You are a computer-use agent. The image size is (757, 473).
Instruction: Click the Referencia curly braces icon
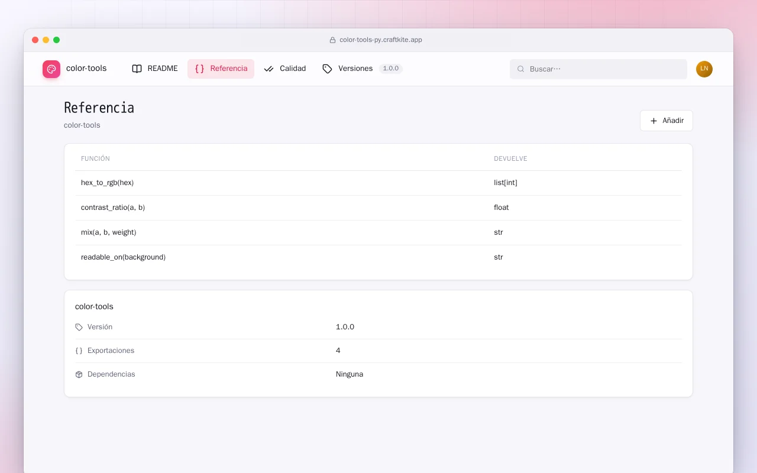tap(199, 69)
